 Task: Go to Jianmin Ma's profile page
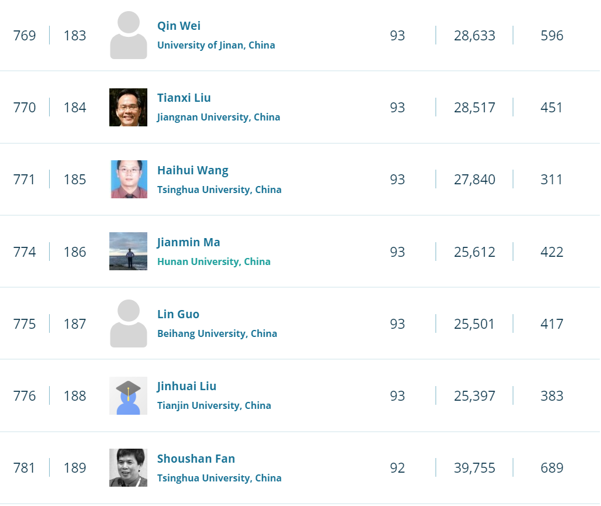point(188,242)
